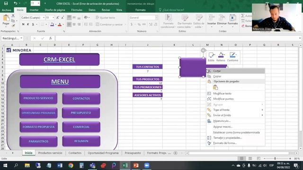Click the insert function fx icon
Screen dimensions: 303x170
51,38
